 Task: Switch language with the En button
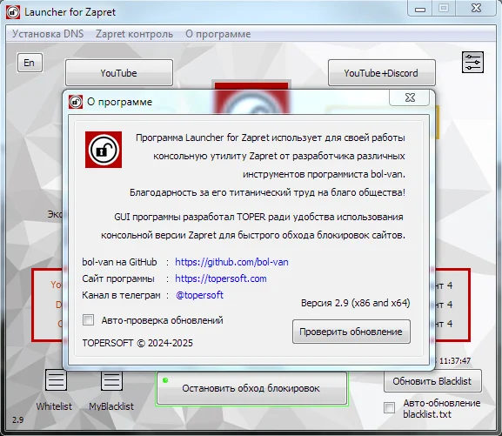coord(30,63)
